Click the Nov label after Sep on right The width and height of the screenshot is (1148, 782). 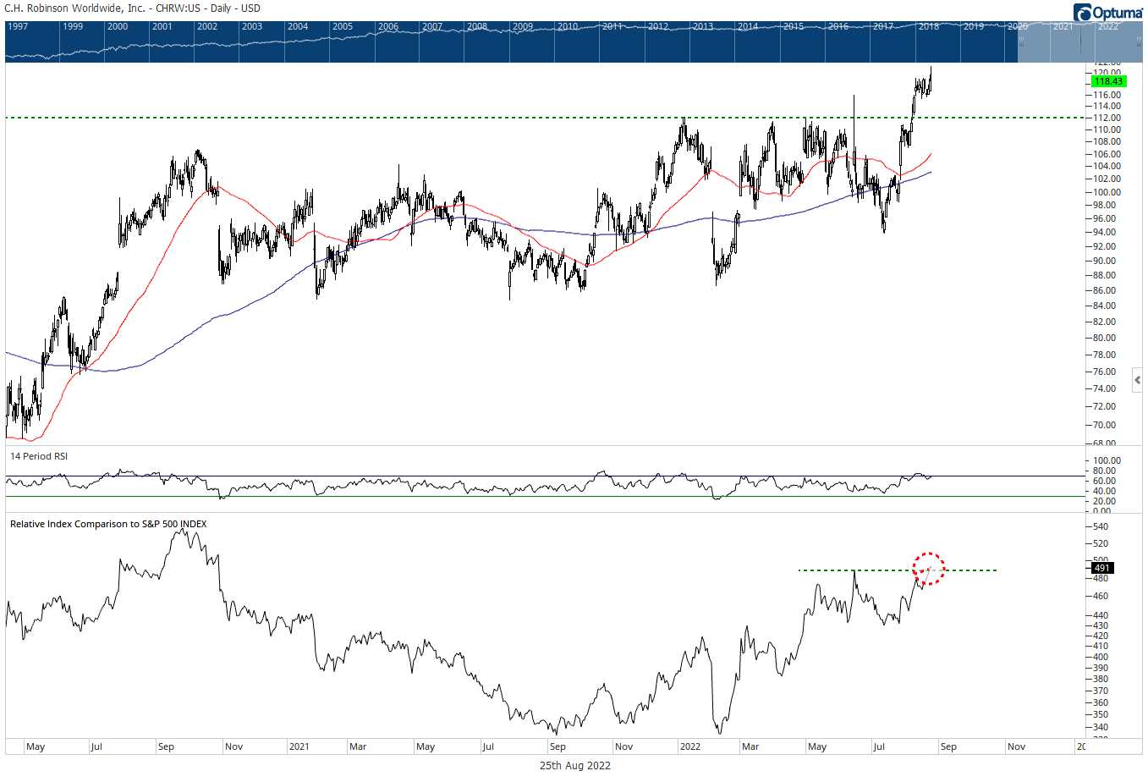pyautogui.click(x=1017, y=747)
